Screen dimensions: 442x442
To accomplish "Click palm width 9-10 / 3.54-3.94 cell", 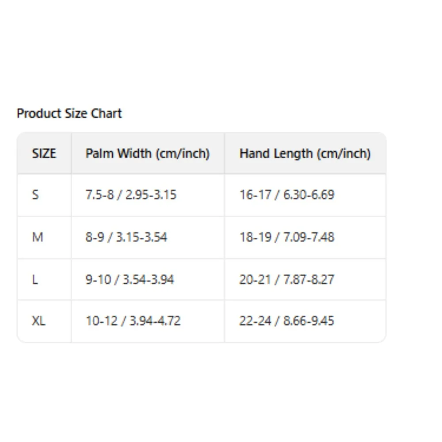I will pyautogui.click(x=130, y=280).
